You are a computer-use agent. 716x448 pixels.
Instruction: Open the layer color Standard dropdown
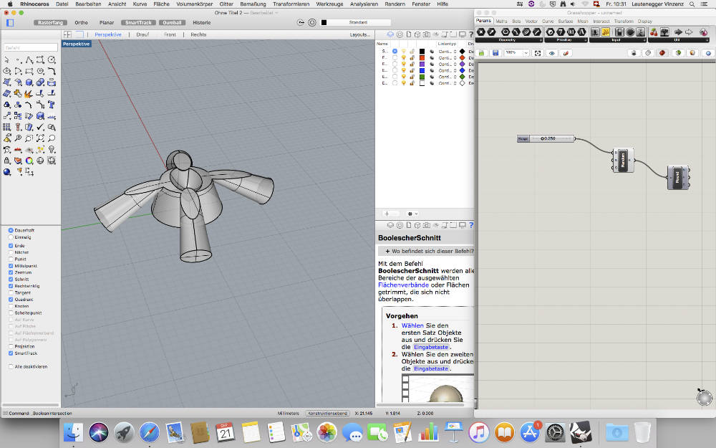click(358, 22)
